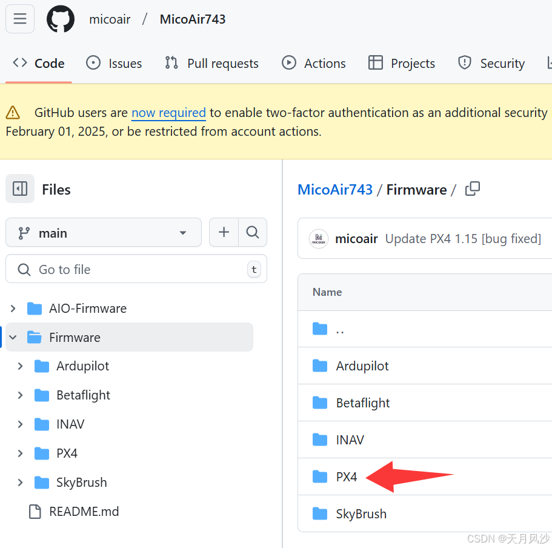Click the Go to file search icon
This screenshot has width=552, height=548.
pos(24,269)
